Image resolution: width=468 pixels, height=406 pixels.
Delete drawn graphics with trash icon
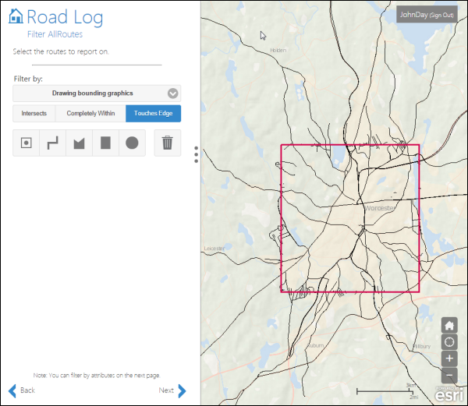(x=167, y=143)
